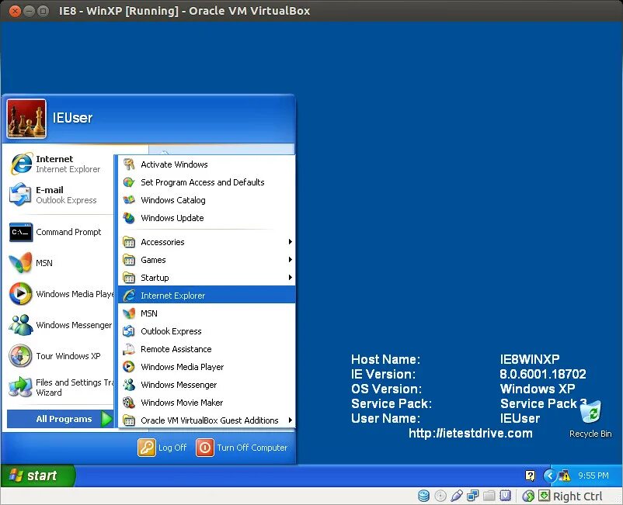Image resolution: width=623 pixels, height=505 pixels.
Task: Click the Startup folder icon
Action: (129, 278)
